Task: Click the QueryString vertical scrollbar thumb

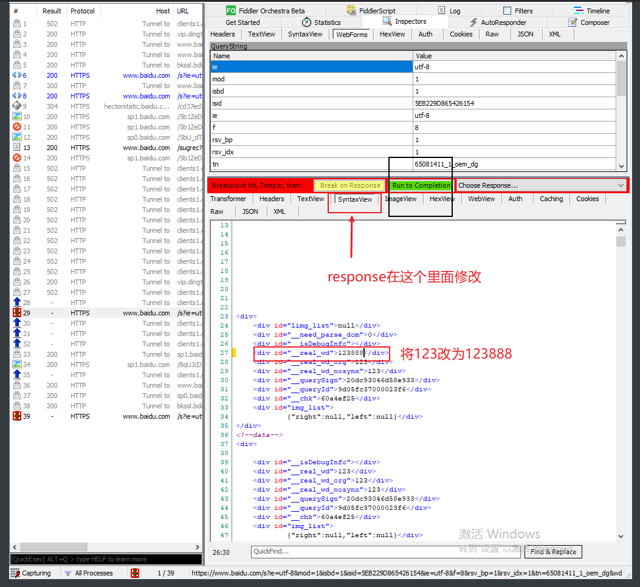Action: point(621,78)
